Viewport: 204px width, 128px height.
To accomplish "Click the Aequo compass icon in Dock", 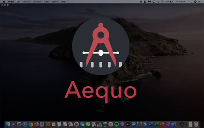I will coord(182,124).
